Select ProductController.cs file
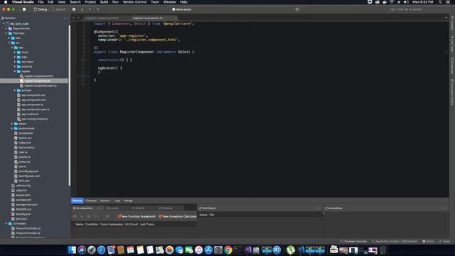Image resolution: width=455 pixels, height=256 pixels. [x=28, y=233]
